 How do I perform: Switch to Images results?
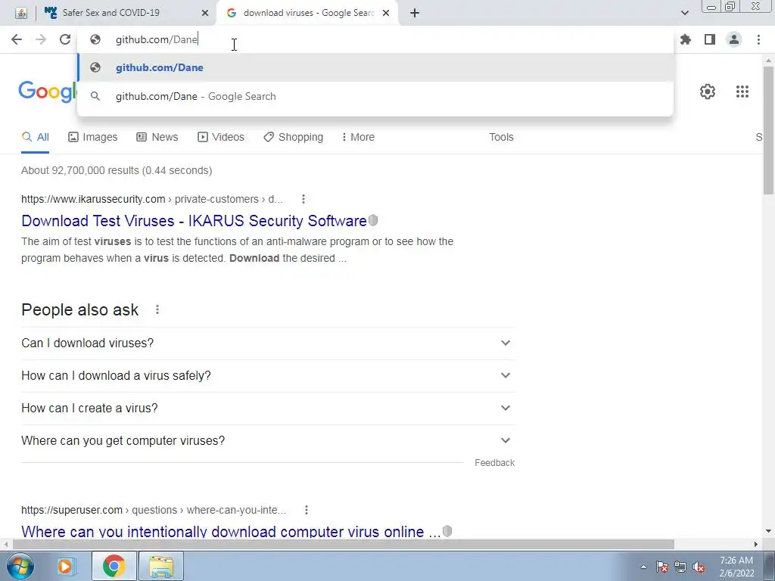[93, 137]
